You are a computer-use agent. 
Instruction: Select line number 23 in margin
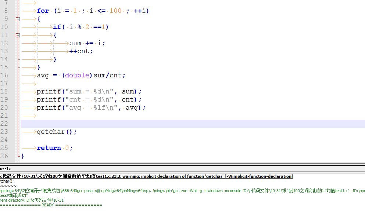pos(4,132)
